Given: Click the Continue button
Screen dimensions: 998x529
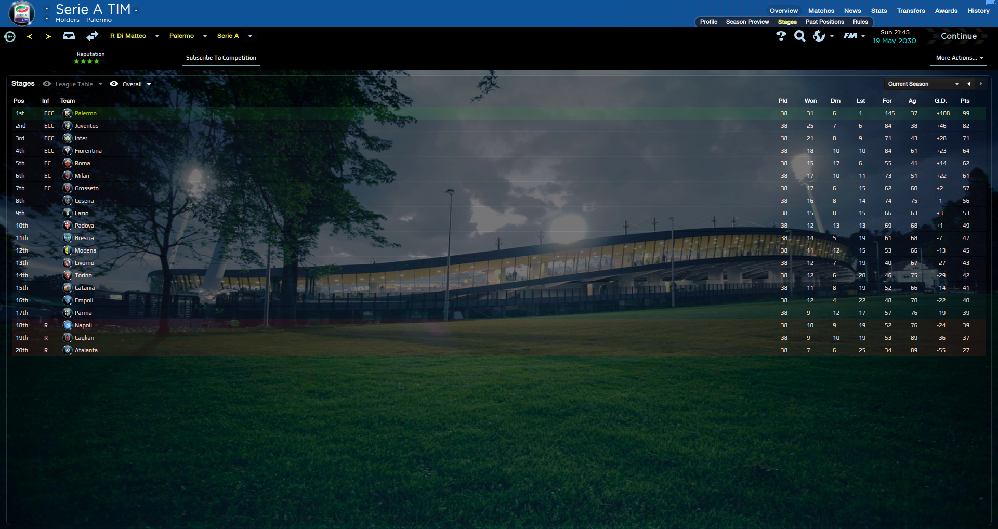Looking at the screenshot, I should (958, 36).
